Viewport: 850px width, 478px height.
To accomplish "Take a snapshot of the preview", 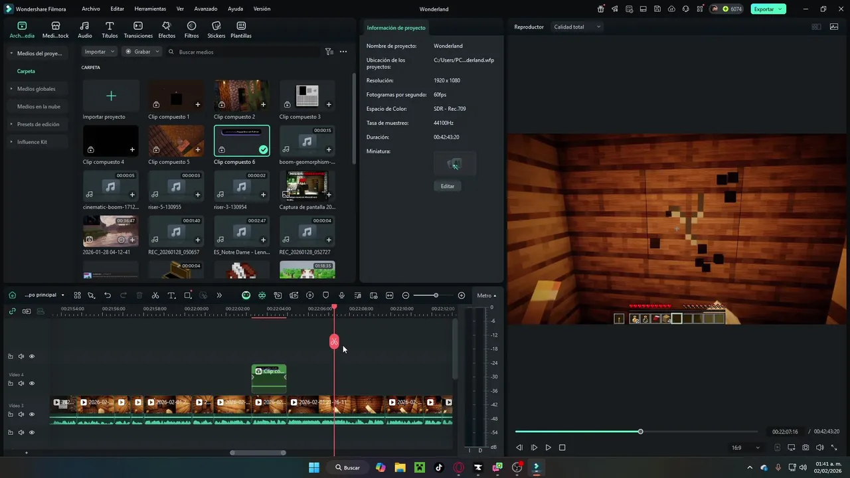I will (806, 447).
